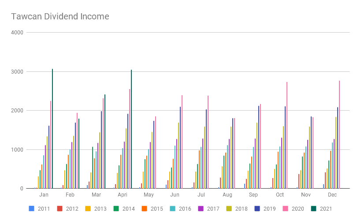
Task: Click the 2017 purple legend swatch
Action: tap(202, 208)
